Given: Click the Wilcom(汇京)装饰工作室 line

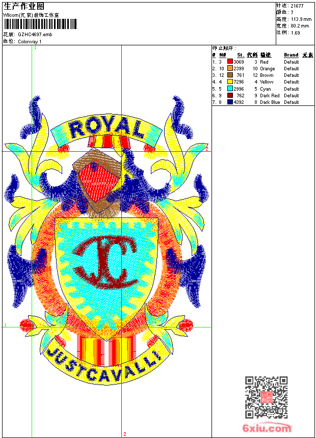Looking at the screenshot, I should [x=31, y=15].
